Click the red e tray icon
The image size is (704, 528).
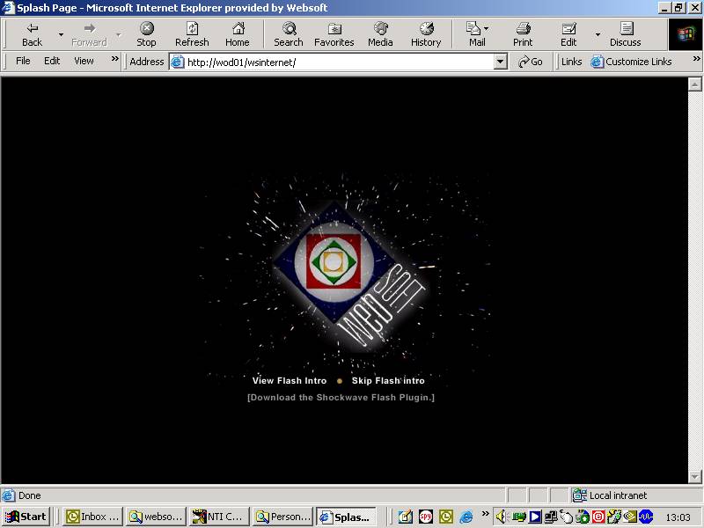598,517
